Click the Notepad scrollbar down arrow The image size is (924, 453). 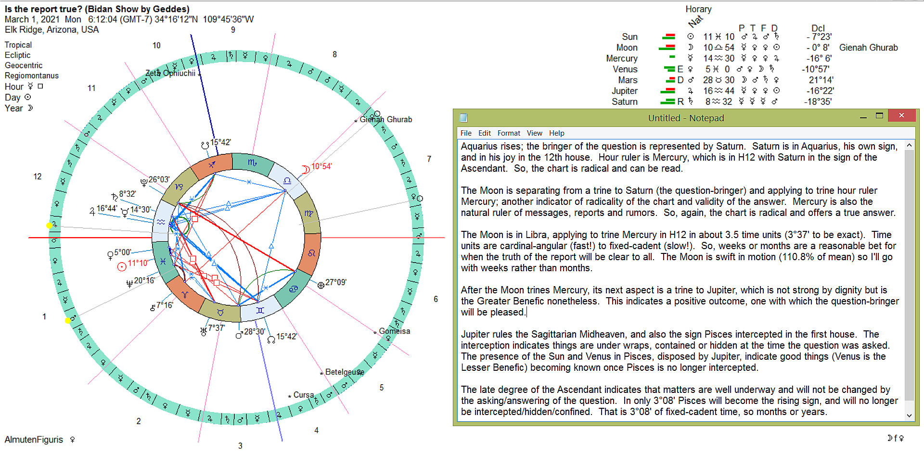click(909, 415)
